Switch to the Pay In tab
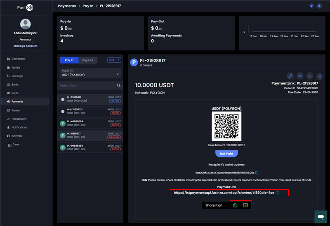The image size is (330, 226). pos(69,60)
